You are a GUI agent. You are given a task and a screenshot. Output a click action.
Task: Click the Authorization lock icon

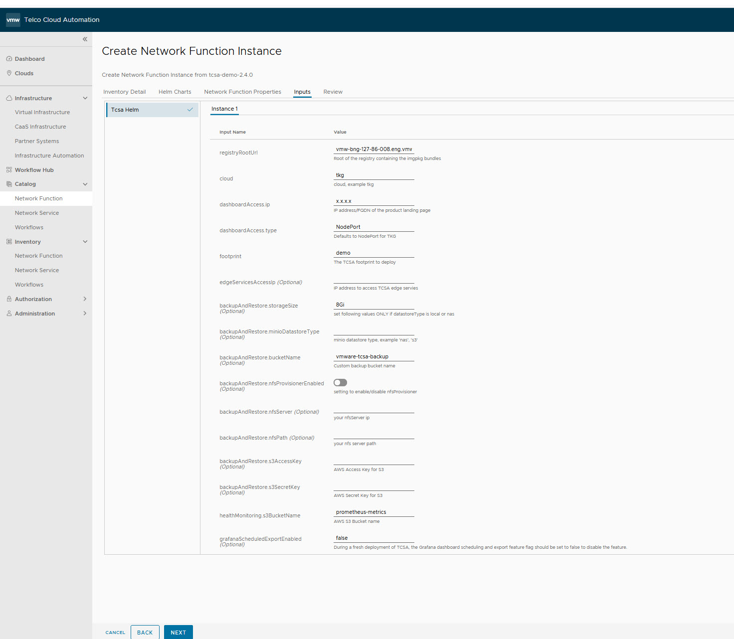point(9,299)
